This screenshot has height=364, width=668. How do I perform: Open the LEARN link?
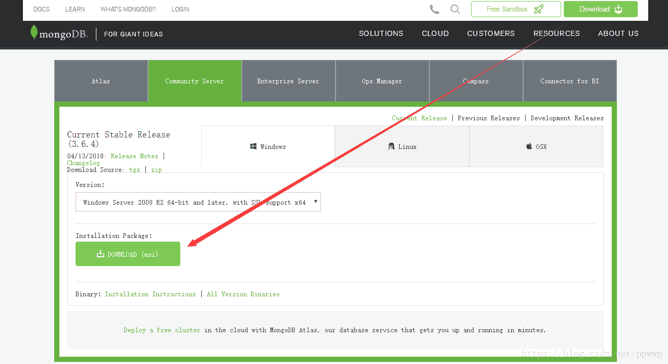(75, 9)
